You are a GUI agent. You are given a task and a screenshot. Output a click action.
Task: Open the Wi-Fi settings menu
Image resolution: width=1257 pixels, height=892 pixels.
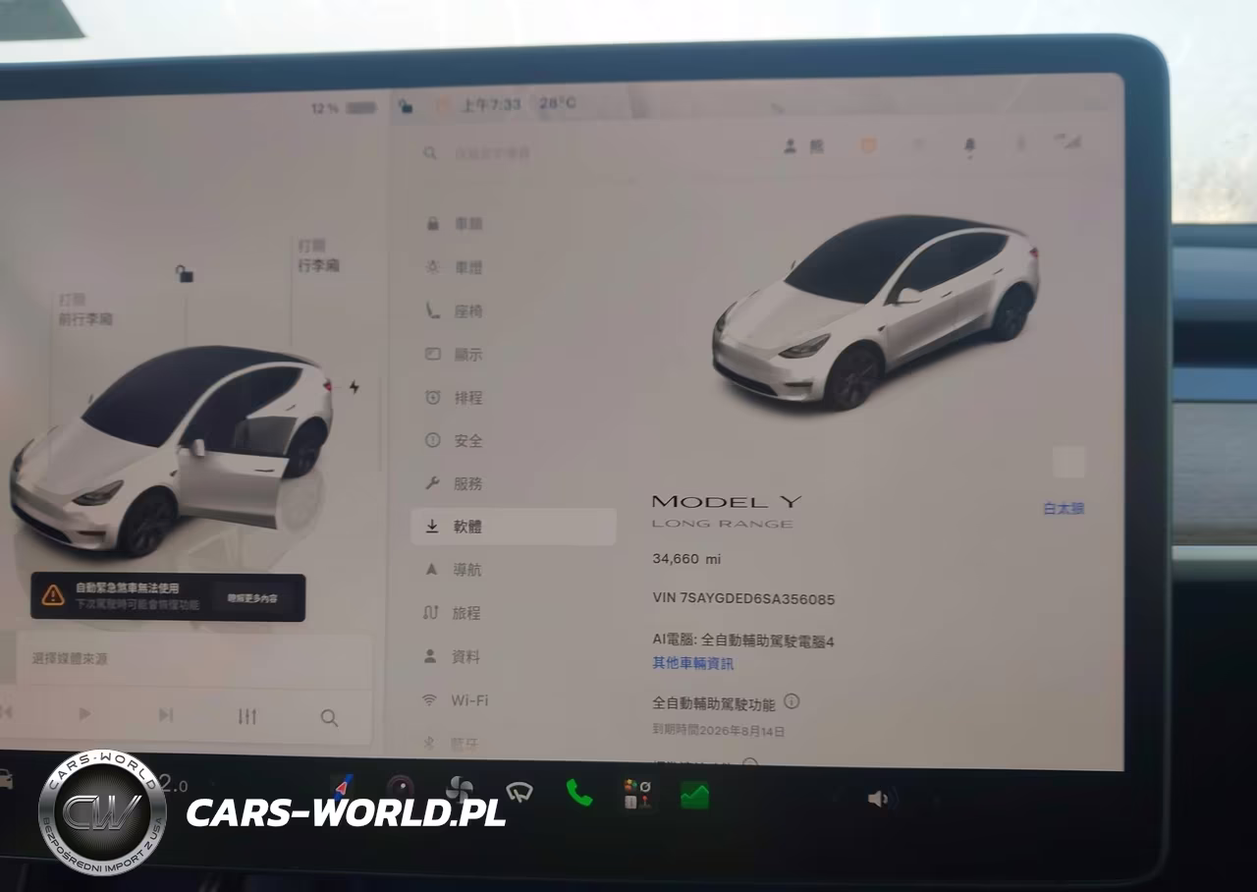[457, 700]
